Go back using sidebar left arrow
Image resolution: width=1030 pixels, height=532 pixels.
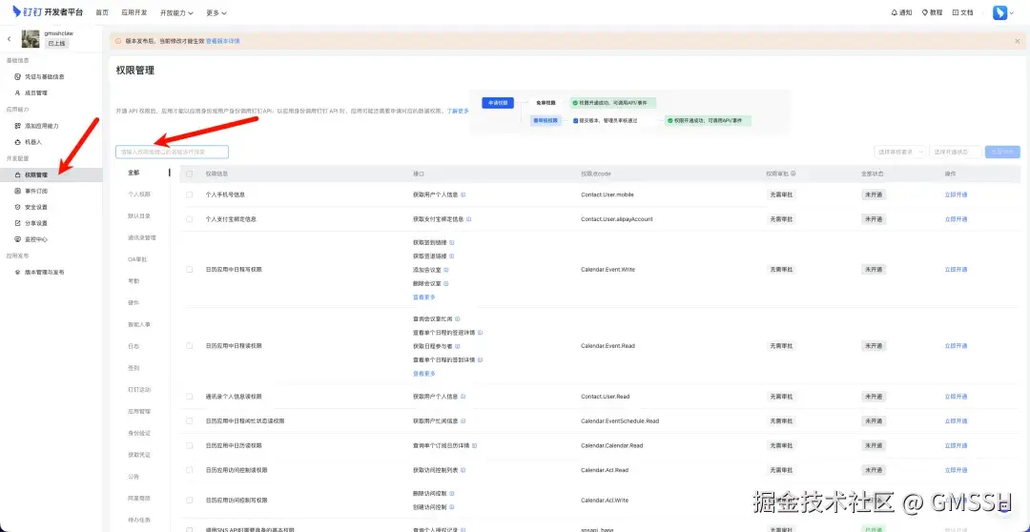(x=10, y=39)
